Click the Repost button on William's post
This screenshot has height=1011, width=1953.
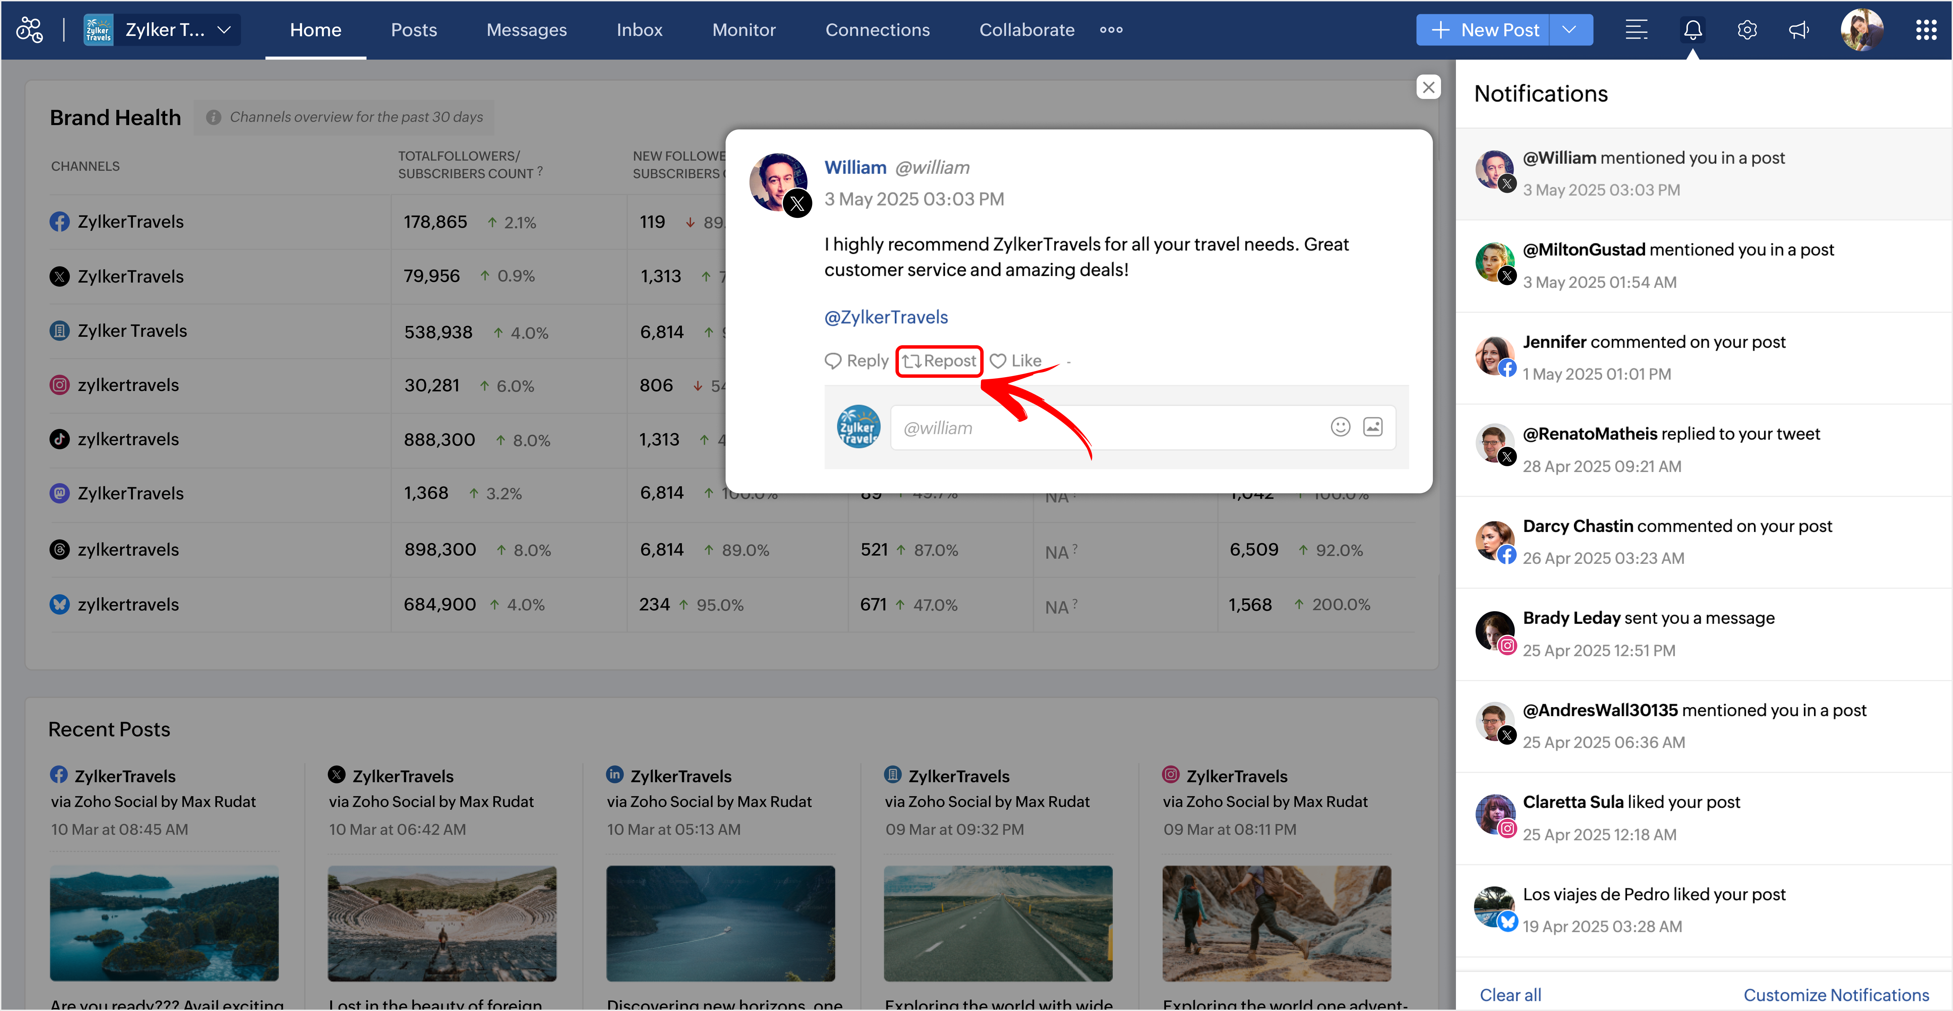pos(939,361)
